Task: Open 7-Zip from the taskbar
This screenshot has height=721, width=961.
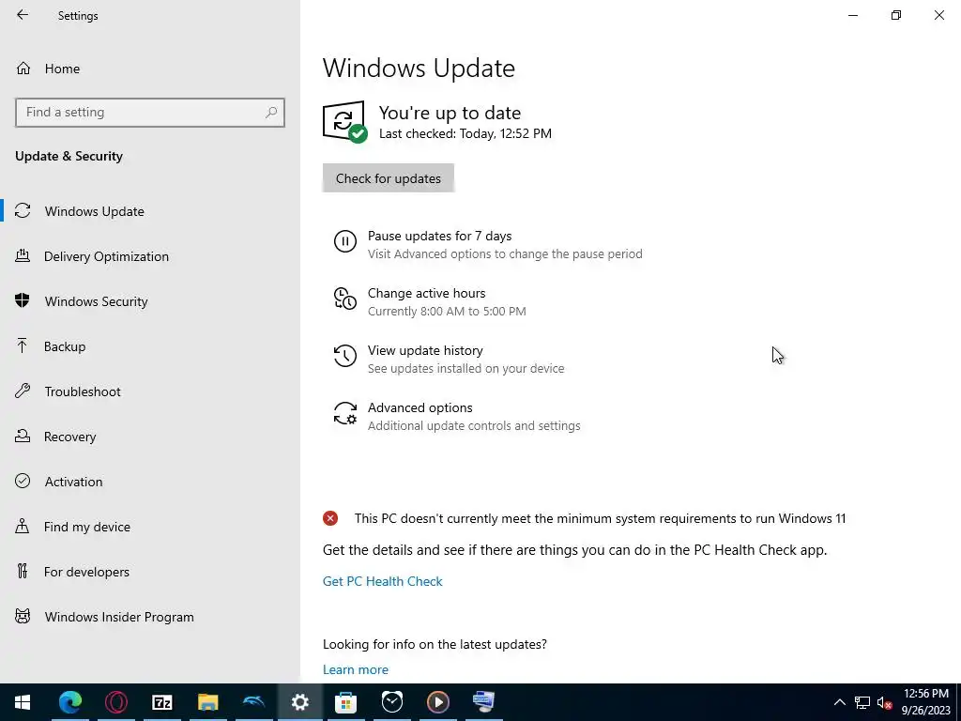Action: [x=161, y=702]
